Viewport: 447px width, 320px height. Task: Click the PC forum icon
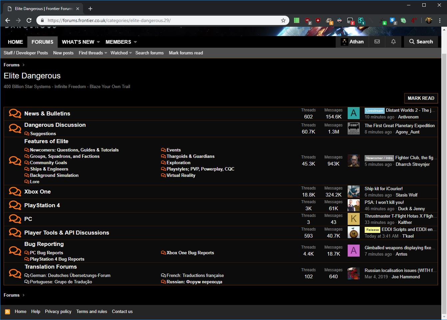coord(15,219)
